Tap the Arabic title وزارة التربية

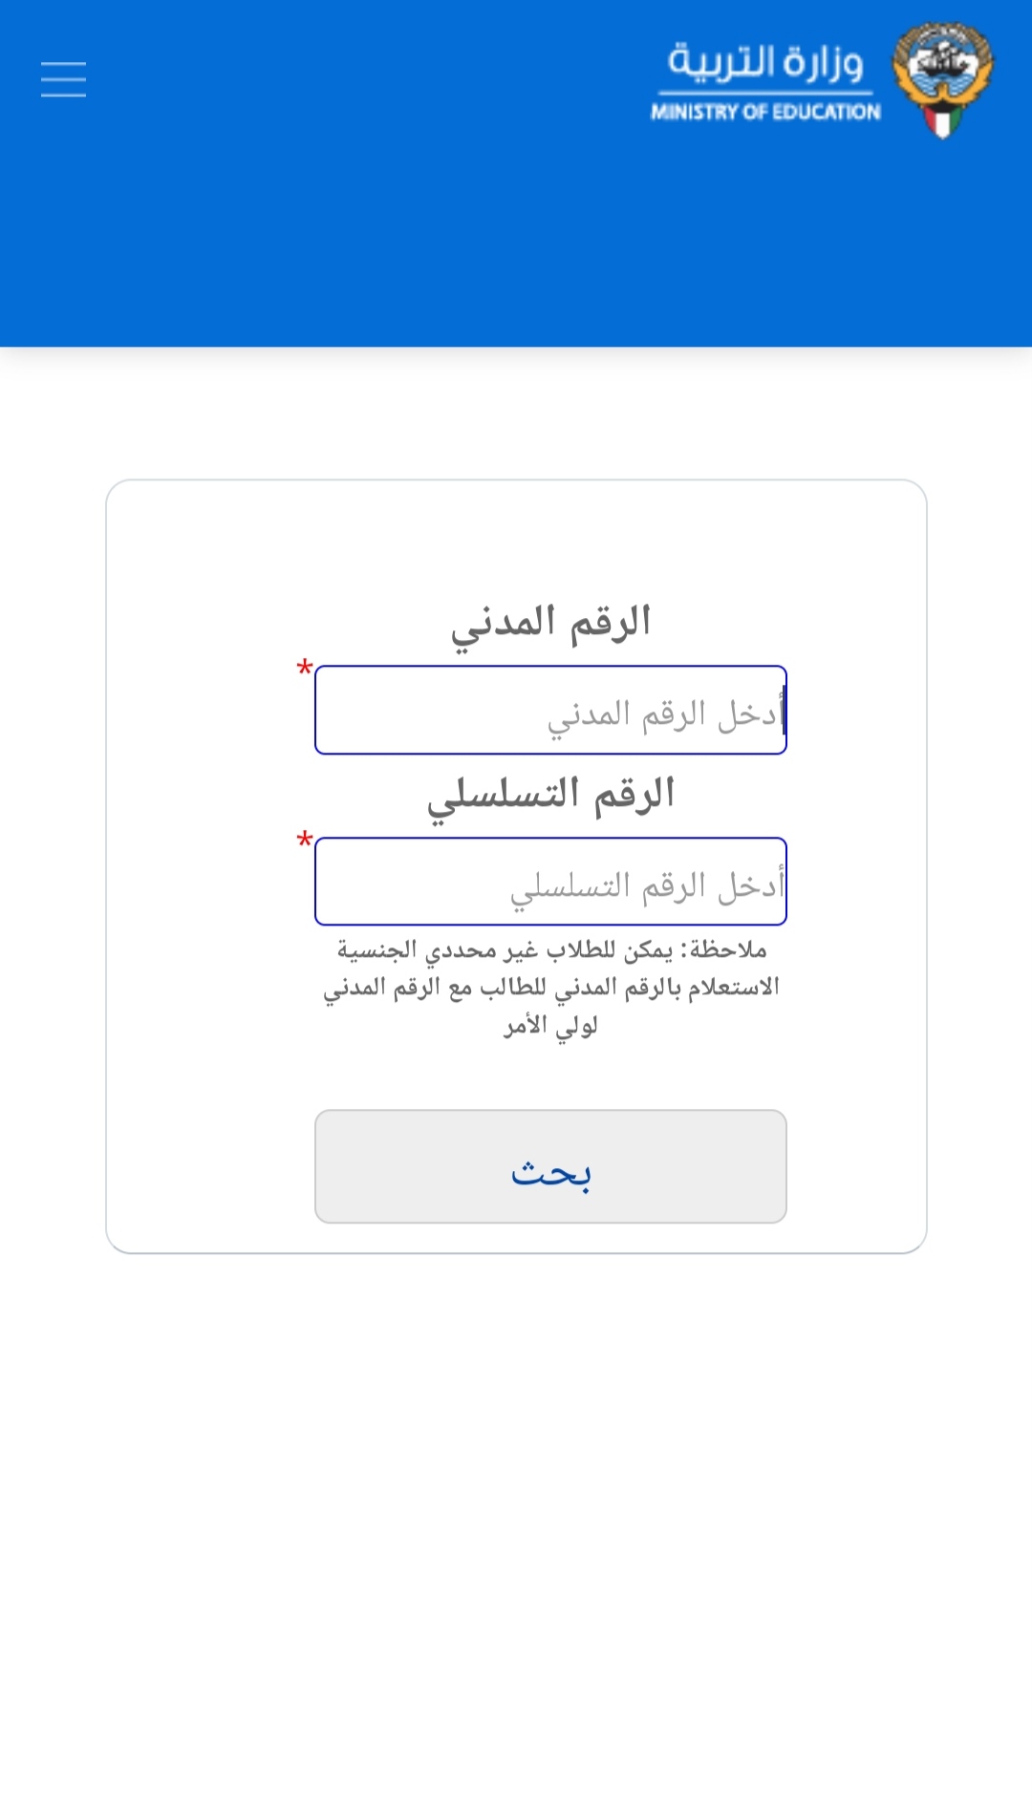tap(765, 62)
